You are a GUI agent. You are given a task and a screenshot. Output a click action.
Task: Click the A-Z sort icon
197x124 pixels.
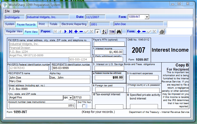[104, 32]
